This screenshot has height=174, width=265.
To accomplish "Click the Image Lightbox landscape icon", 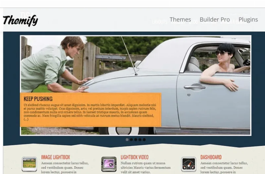I will pos(29,164).
